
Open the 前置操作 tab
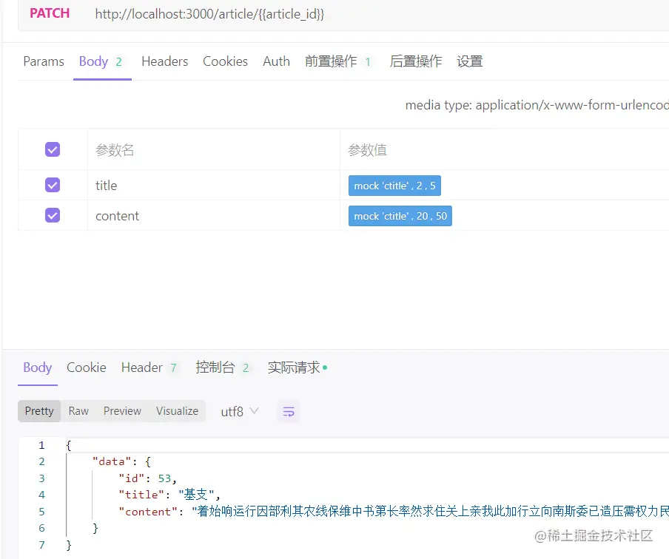coord(338,61)
